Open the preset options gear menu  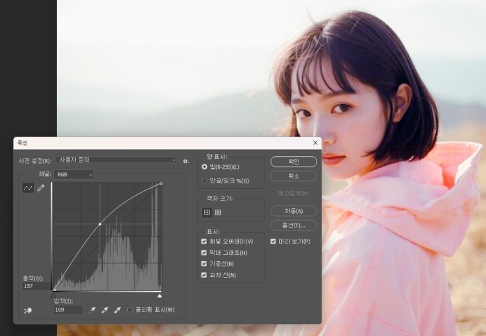tap(185, 161)
